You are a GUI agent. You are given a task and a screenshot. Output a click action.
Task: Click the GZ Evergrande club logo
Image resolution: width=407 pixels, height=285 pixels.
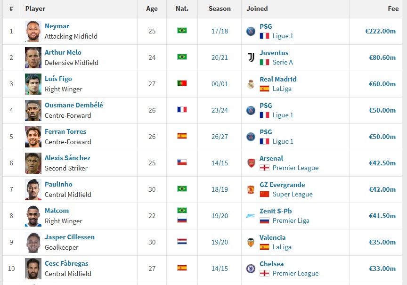(x=251, y=189)
